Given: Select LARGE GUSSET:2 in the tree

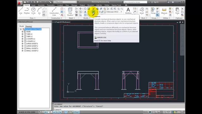Looking at the screenshot, I should click(32, 46).
